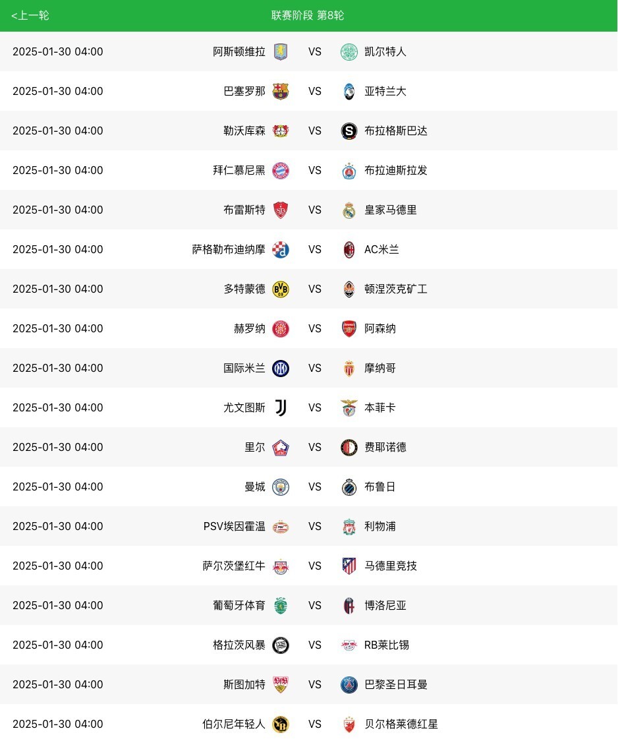Select VS in 曼城 versus 布鲁日 row
Screen dimensions: 618x741
(315, 487)
